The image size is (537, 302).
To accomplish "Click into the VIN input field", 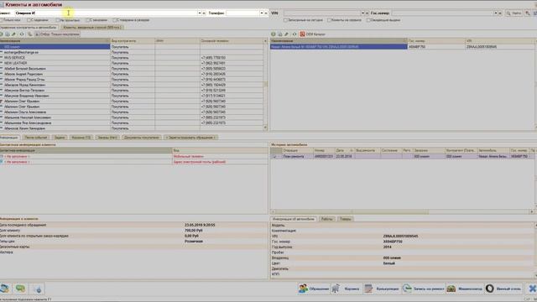I will coord(322,13).
